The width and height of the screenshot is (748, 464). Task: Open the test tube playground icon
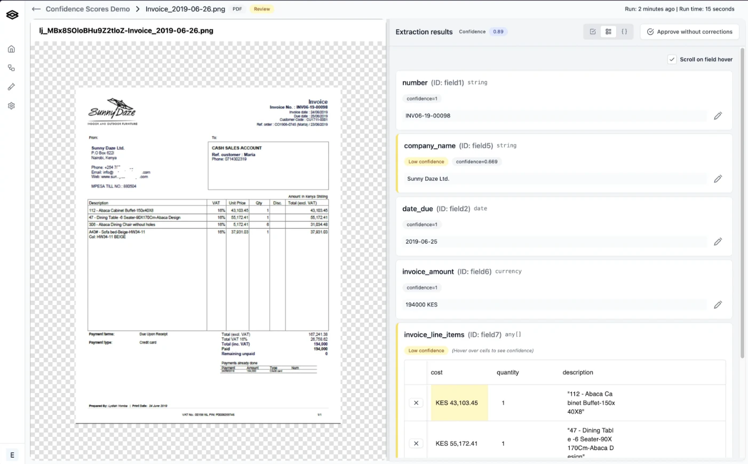11,87
